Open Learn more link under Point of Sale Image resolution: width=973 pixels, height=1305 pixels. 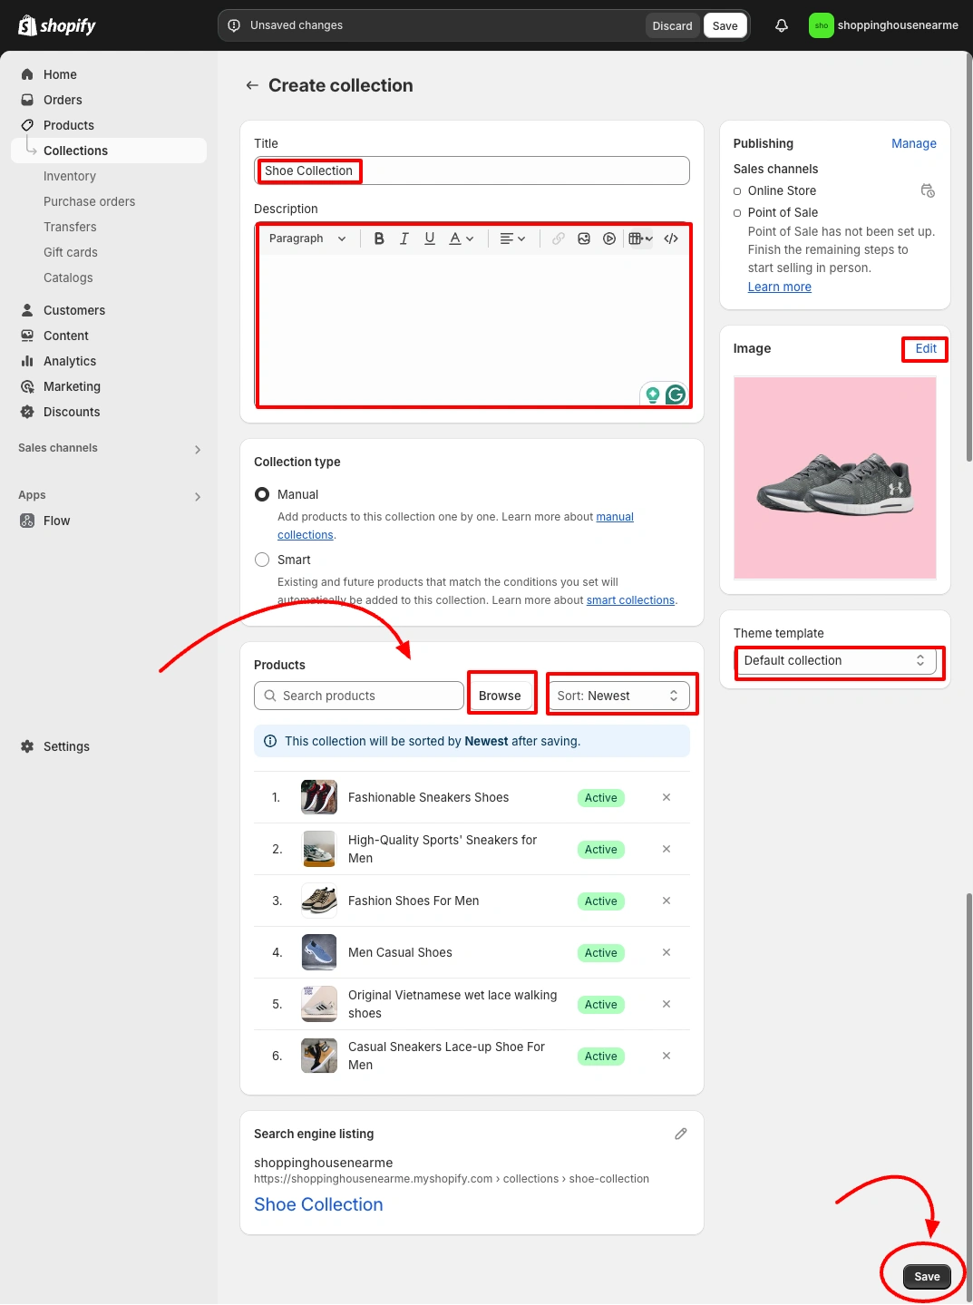780,287
